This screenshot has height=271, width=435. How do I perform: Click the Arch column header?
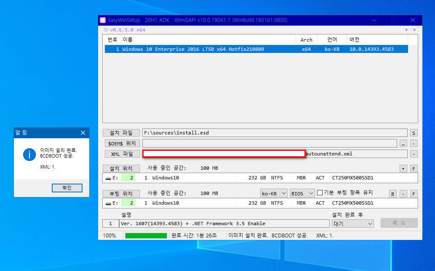point(306,39)
